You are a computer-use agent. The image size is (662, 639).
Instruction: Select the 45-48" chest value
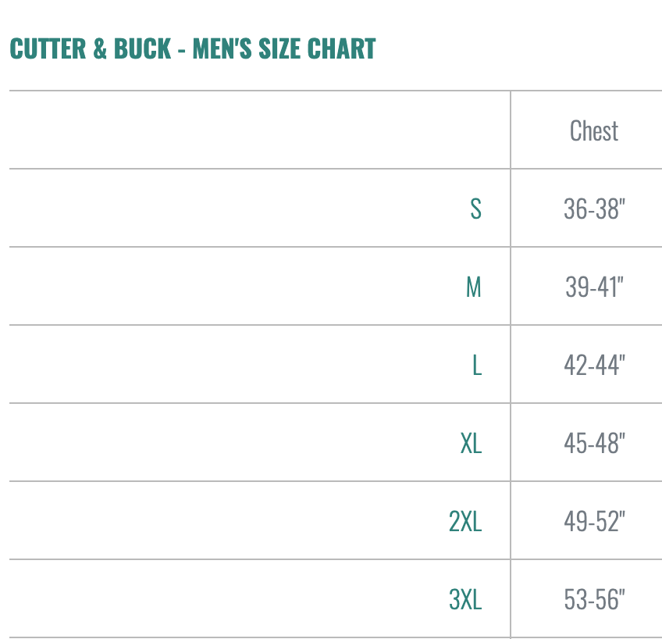tap(594, 443)
